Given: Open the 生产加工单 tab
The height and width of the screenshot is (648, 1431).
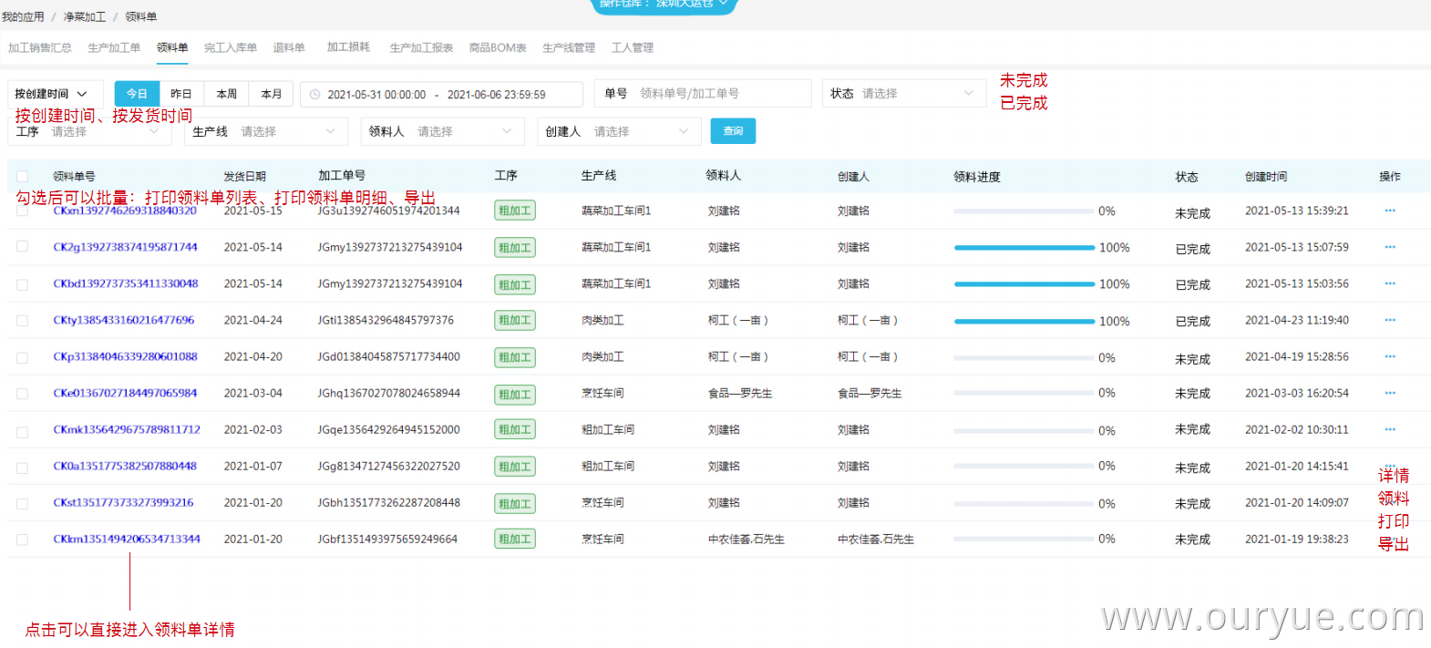Looking at the screenshot, I should click(x=114, y=47).
